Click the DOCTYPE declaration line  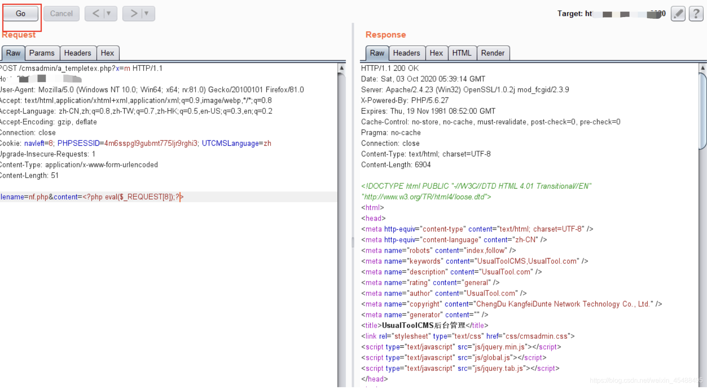pyautogui.click(x=476, y=192)
